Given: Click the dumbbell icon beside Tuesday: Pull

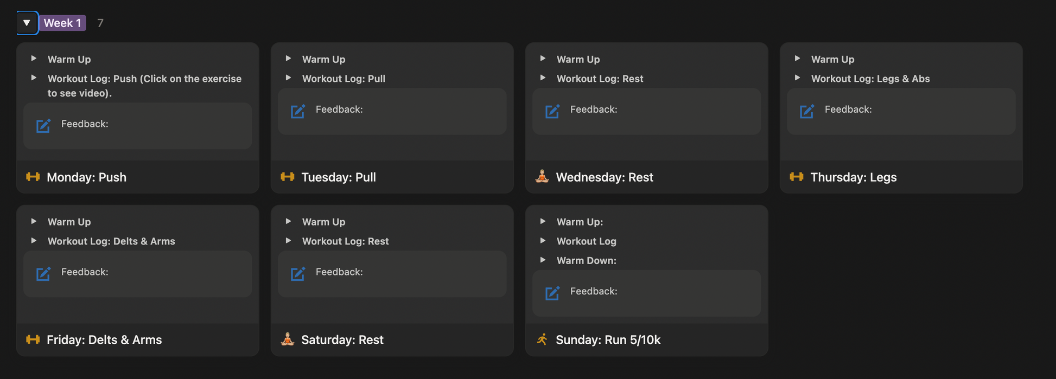Looking at the screenshot, I should coord(288,177).
